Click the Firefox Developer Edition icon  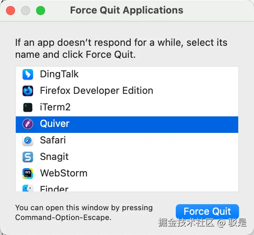click(28, 91)
